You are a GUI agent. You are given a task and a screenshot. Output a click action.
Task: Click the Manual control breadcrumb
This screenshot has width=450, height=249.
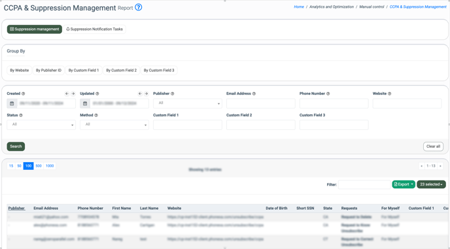click(x=372, y=7)
